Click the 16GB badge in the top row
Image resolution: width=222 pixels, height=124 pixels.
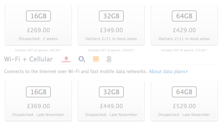tap(39, 16)
